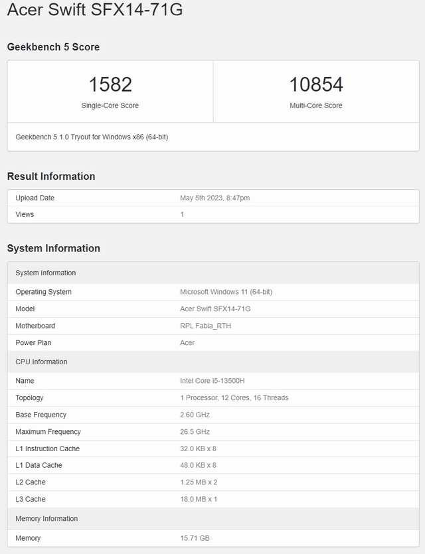Click the Geekbench 5 Score heading
425x554 pixels.
[x=53, y=47]
